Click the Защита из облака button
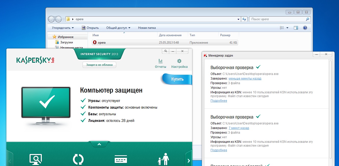The height and width of the screenshot is (166, 339). tap(99, 65)
